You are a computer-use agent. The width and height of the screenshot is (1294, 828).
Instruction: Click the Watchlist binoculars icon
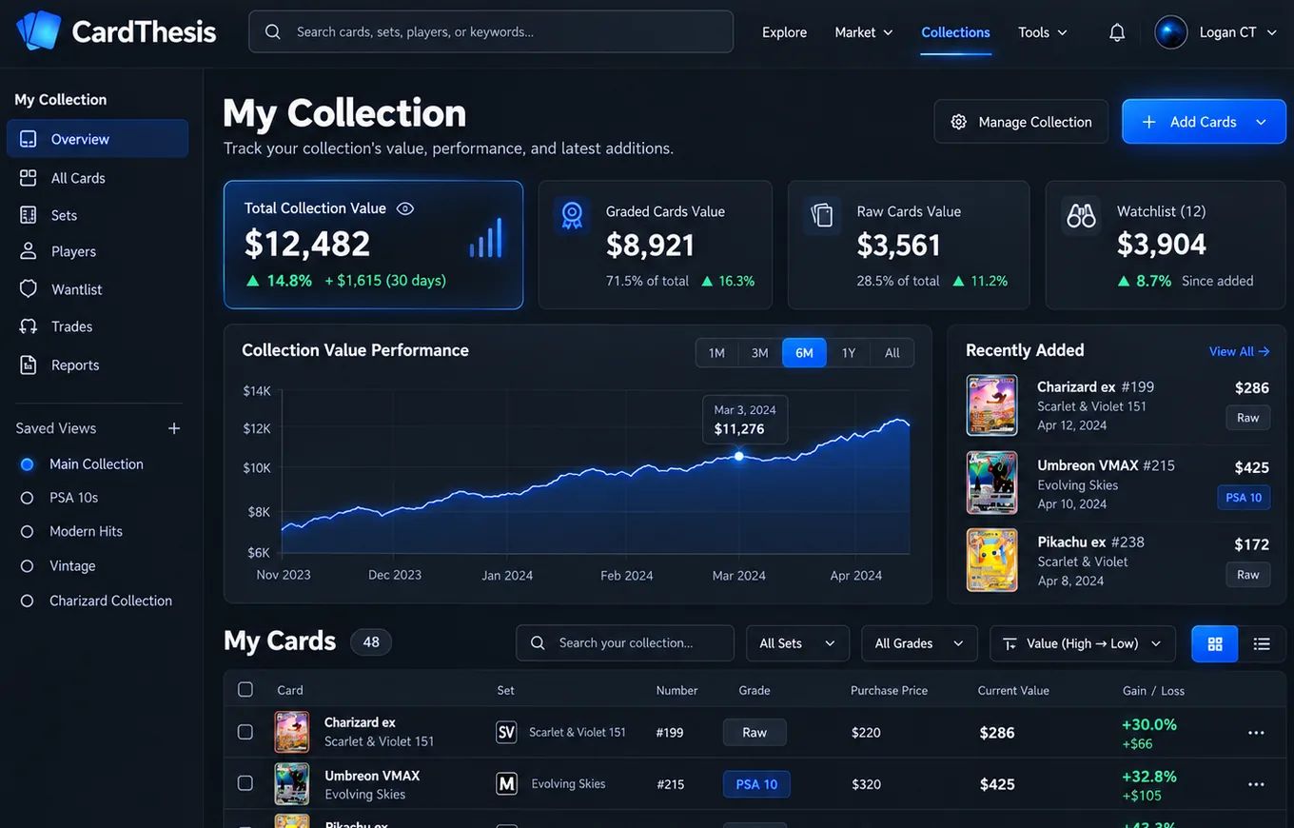pyautogui.click(x=1081, y=215)
